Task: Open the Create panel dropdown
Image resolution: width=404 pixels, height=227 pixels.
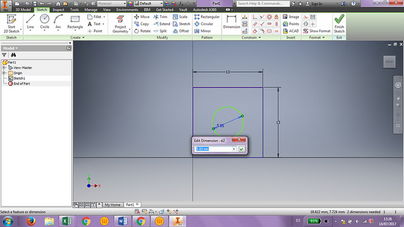Action: click(x=78, y=38)
